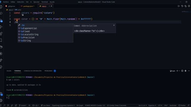Change the CRLF end-of-line setting
Image resolution: width=191 pixels, height=107 pixels.
coord(166,106)
